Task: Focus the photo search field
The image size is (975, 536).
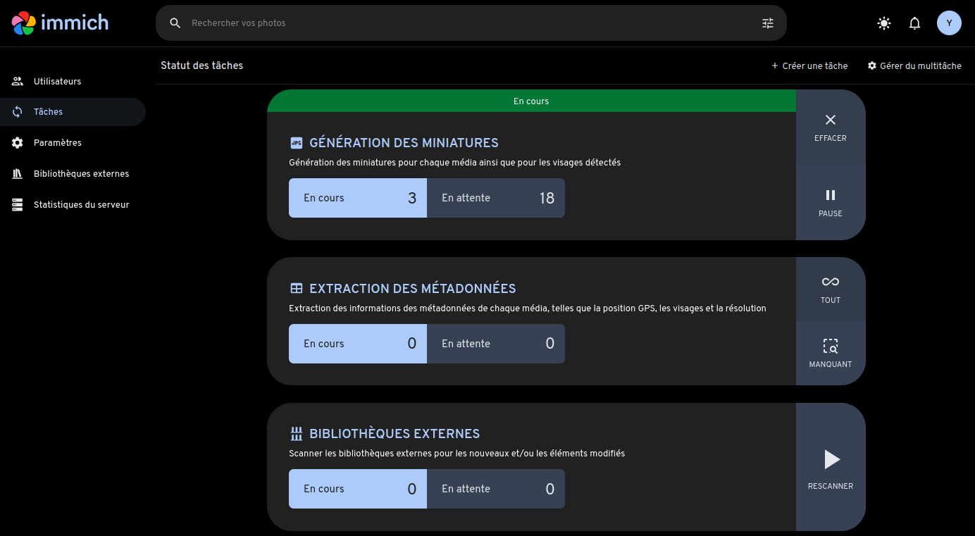Action: (465, 23)
